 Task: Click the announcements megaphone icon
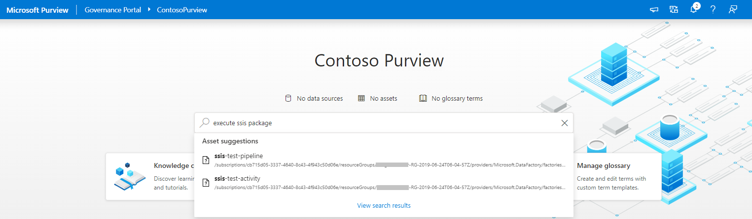click(654, 10)
